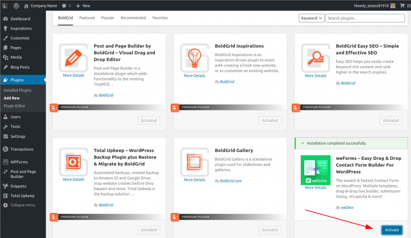Switch to the Recommended tab
The image size is (411, 238).
133,18
